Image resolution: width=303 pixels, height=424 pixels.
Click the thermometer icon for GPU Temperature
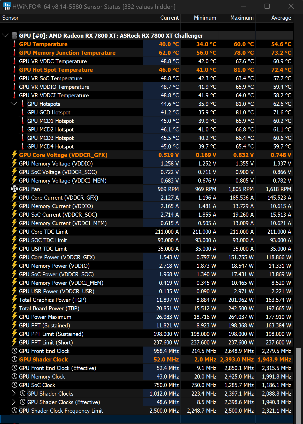pos(14,44)
